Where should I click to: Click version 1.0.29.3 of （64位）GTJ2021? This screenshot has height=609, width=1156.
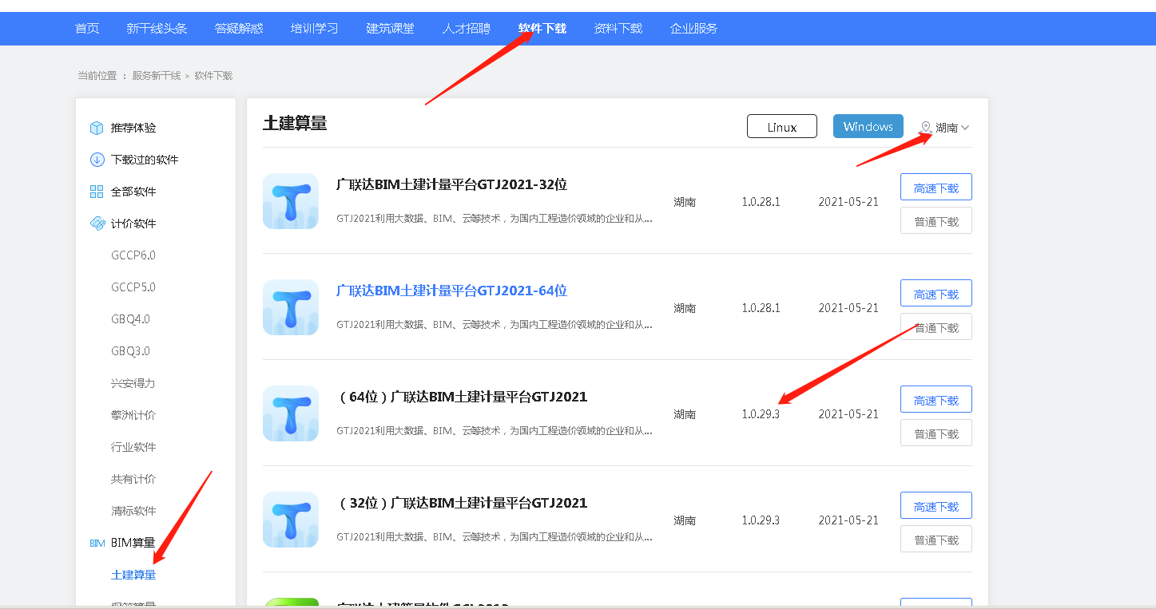point(761,414)
